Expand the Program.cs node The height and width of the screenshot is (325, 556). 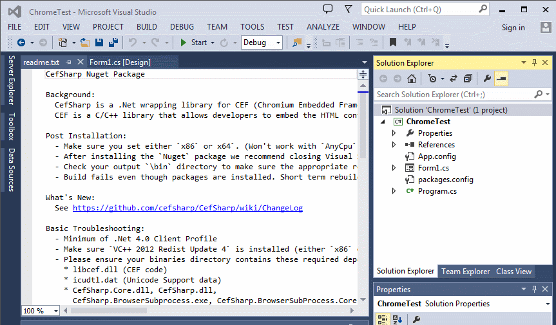point(394,191)
